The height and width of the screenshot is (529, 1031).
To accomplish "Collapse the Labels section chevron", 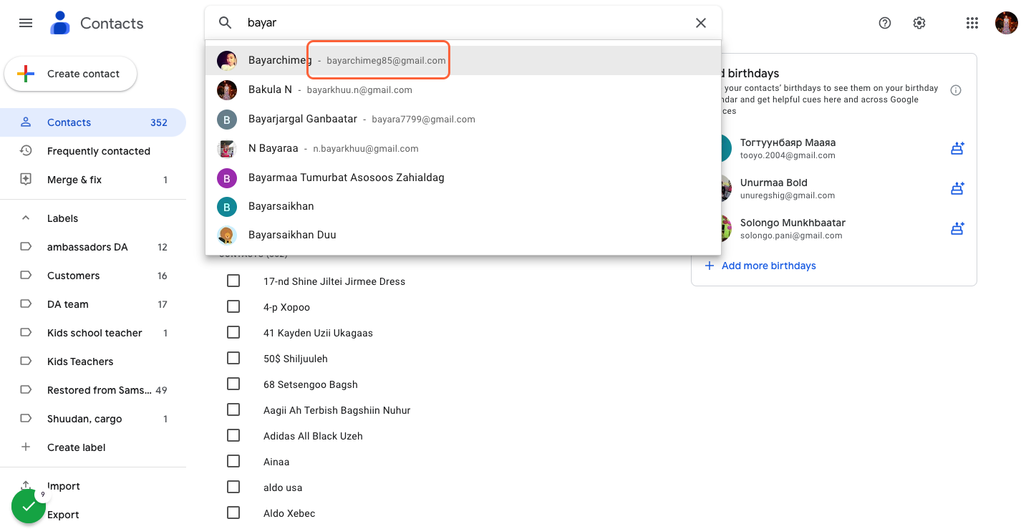I will [26, 218].
